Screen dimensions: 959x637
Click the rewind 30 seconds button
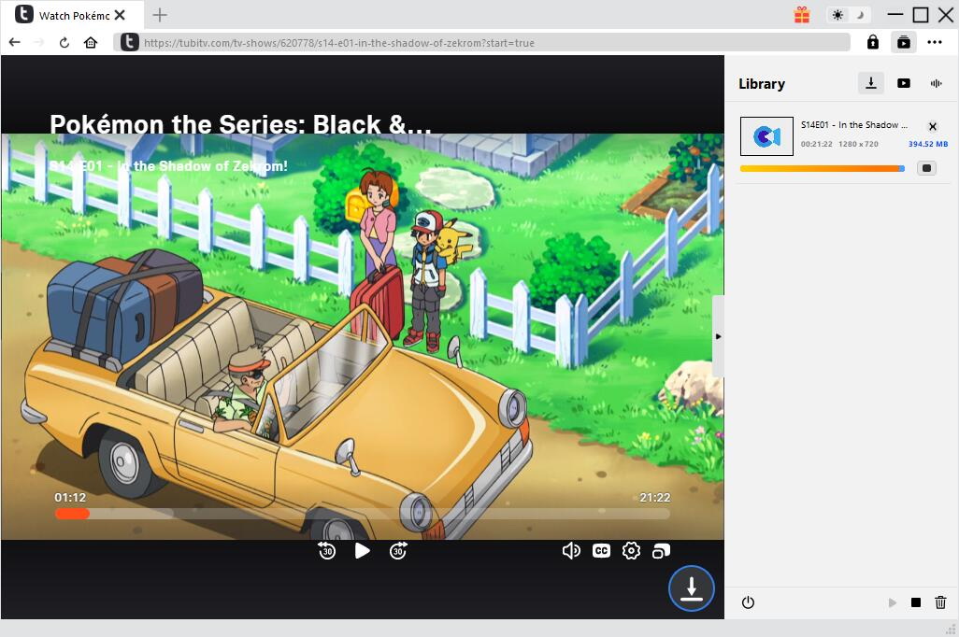tap(326, 551)
